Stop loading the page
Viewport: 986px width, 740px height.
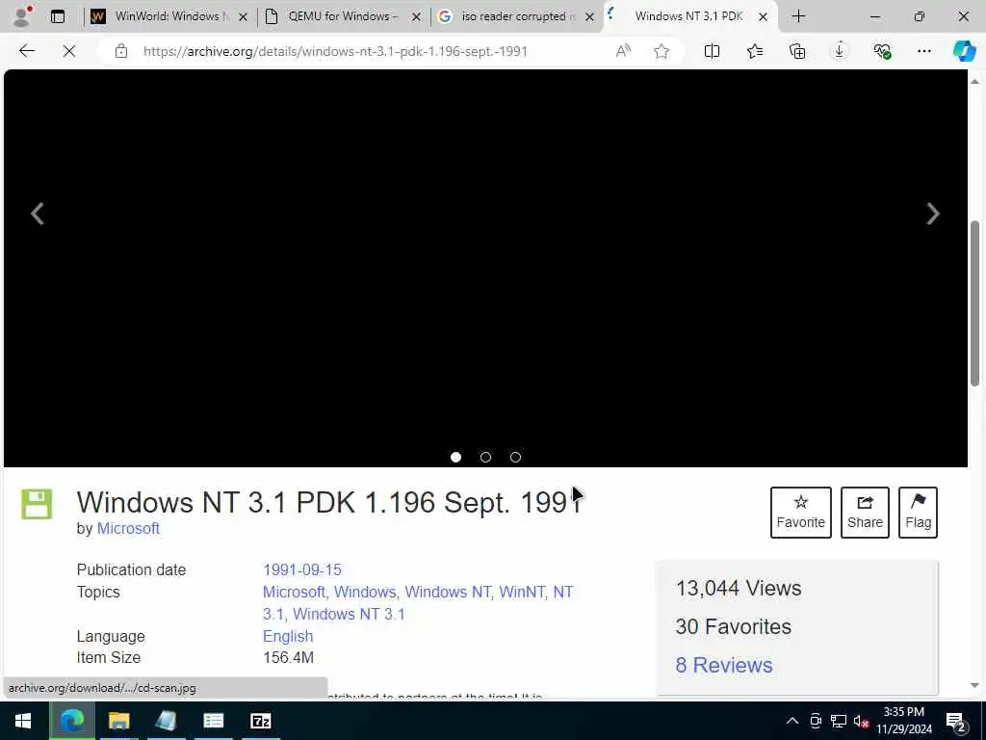[x=69, y=51]
